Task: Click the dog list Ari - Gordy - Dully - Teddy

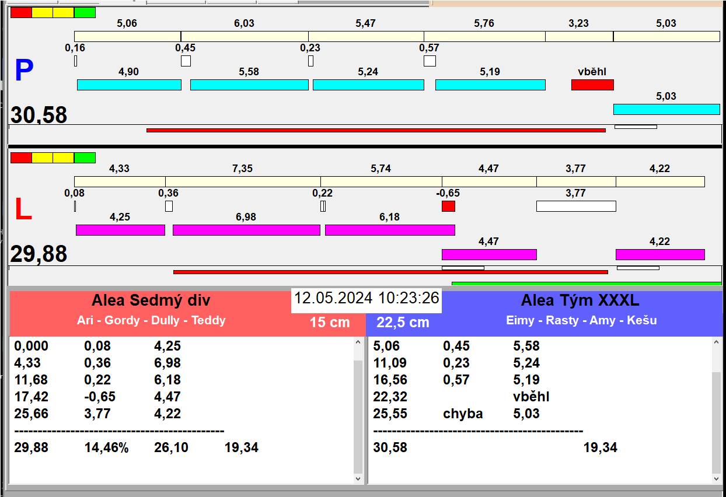Action: [x=151, y=320]
